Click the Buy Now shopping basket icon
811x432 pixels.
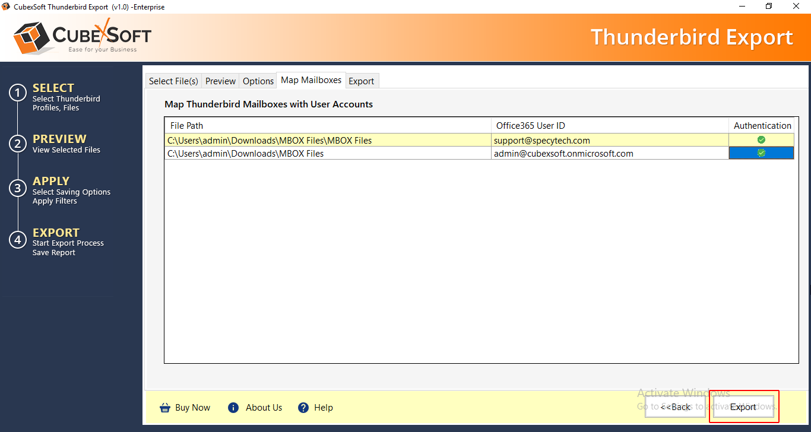[x=165, y=408]
